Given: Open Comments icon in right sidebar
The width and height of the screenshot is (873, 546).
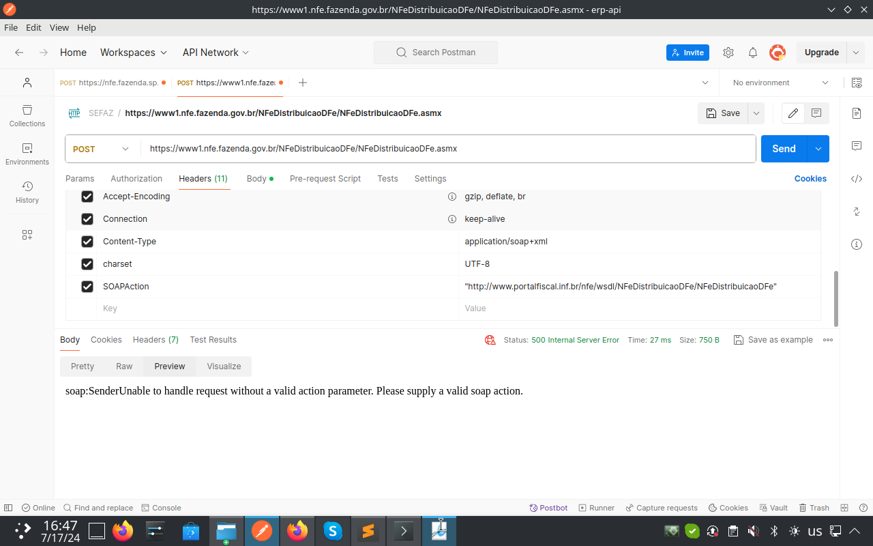Looking at the screenshot, I should coord(857,145).
